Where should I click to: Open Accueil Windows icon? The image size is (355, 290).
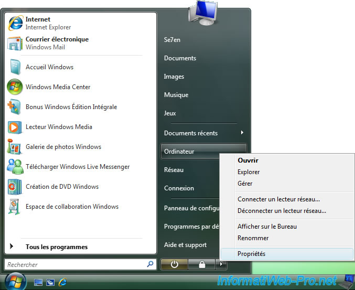pos(15,67)
